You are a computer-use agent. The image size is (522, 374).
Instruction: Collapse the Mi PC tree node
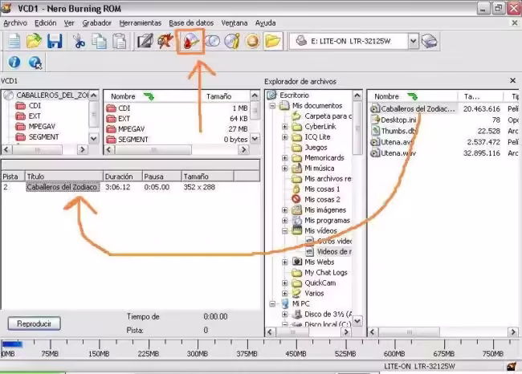(x=272, y=304)
